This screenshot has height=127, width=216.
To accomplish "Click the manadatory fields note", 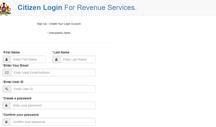I will click(x=59, y=33).
